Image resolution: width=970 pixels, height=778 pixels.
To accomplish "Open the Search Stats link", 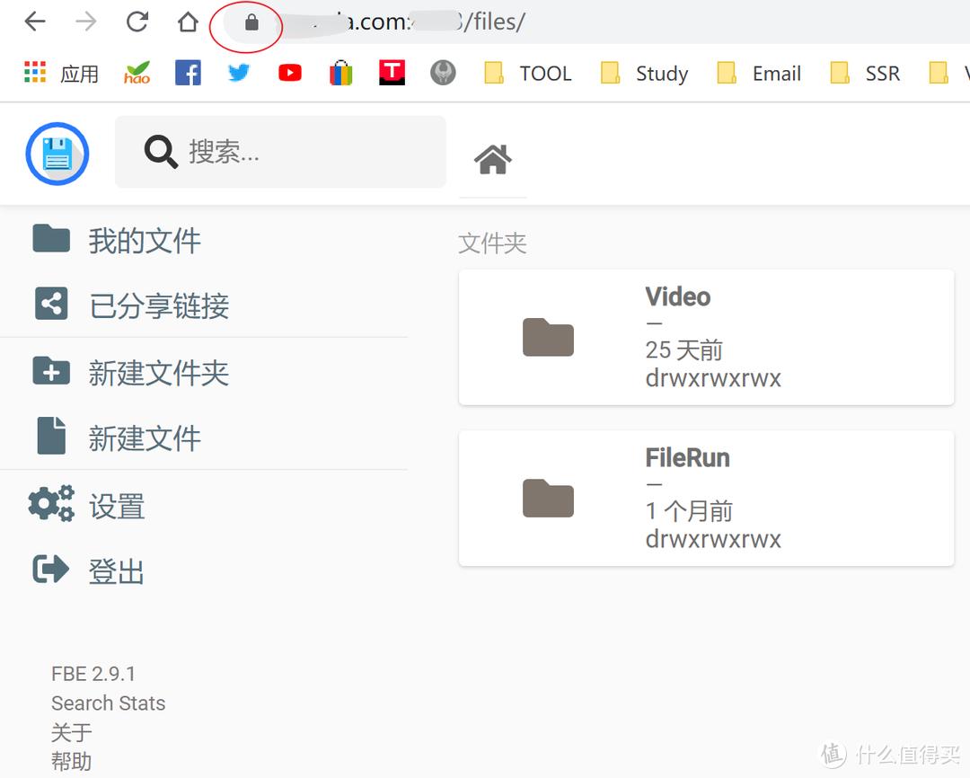I will tap(108, 703).
